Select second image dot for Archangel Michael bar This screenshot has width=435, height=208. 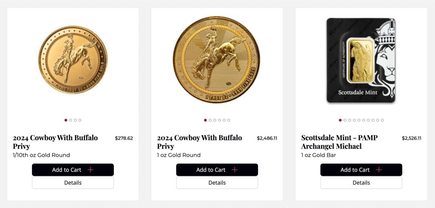345,120
